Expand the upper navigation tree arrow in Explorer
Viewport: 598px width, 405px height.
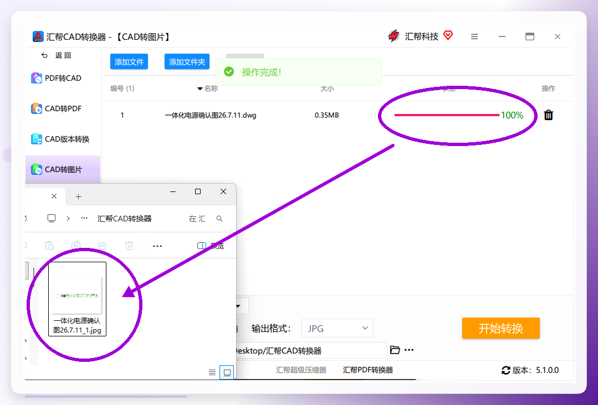pos(26,340)
